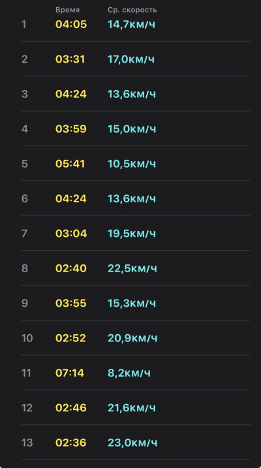Select lap 8 time 02:40
The height and width of the screenshot is (468, 261).
point(71,268)
